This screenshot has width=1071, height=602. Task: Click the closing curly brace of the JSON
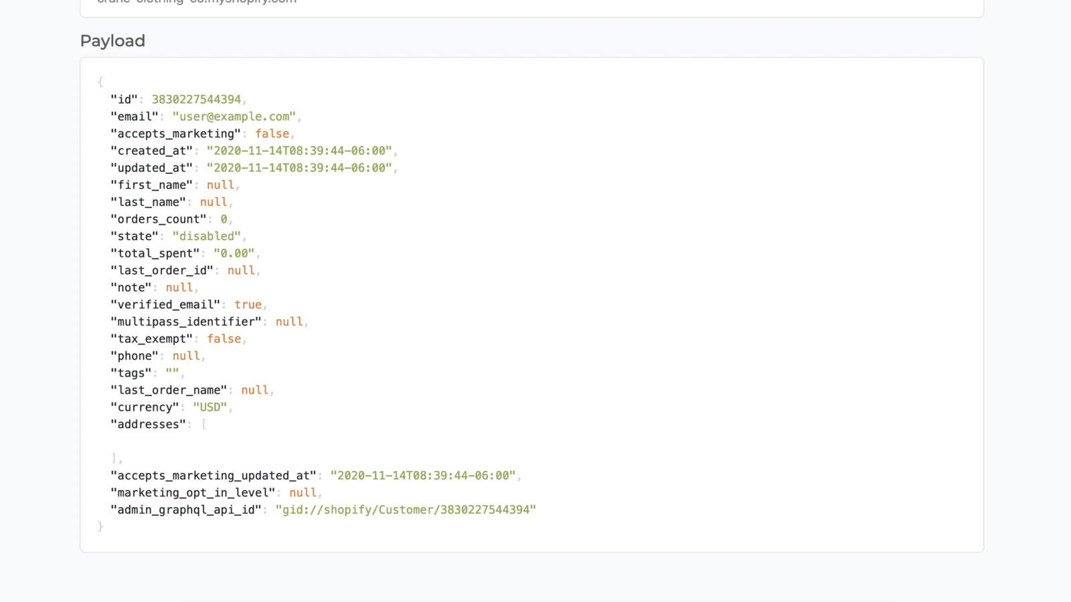click(x=100, y=526)
